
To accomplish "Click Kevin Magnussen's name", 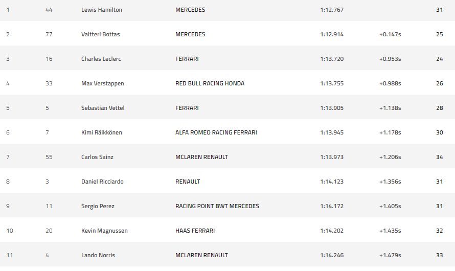I will (104, 231).
